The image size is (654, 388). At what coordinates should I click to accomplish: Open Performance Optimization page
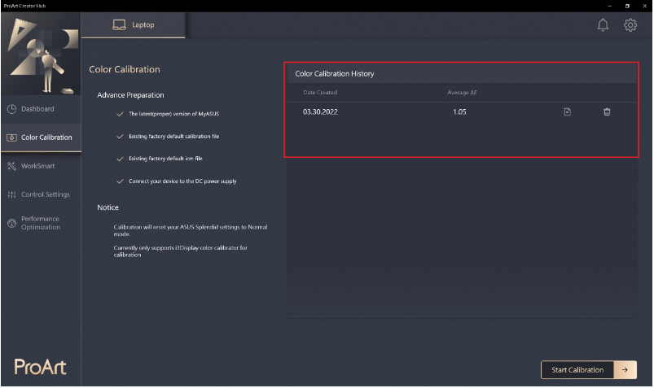pos(41,223)
